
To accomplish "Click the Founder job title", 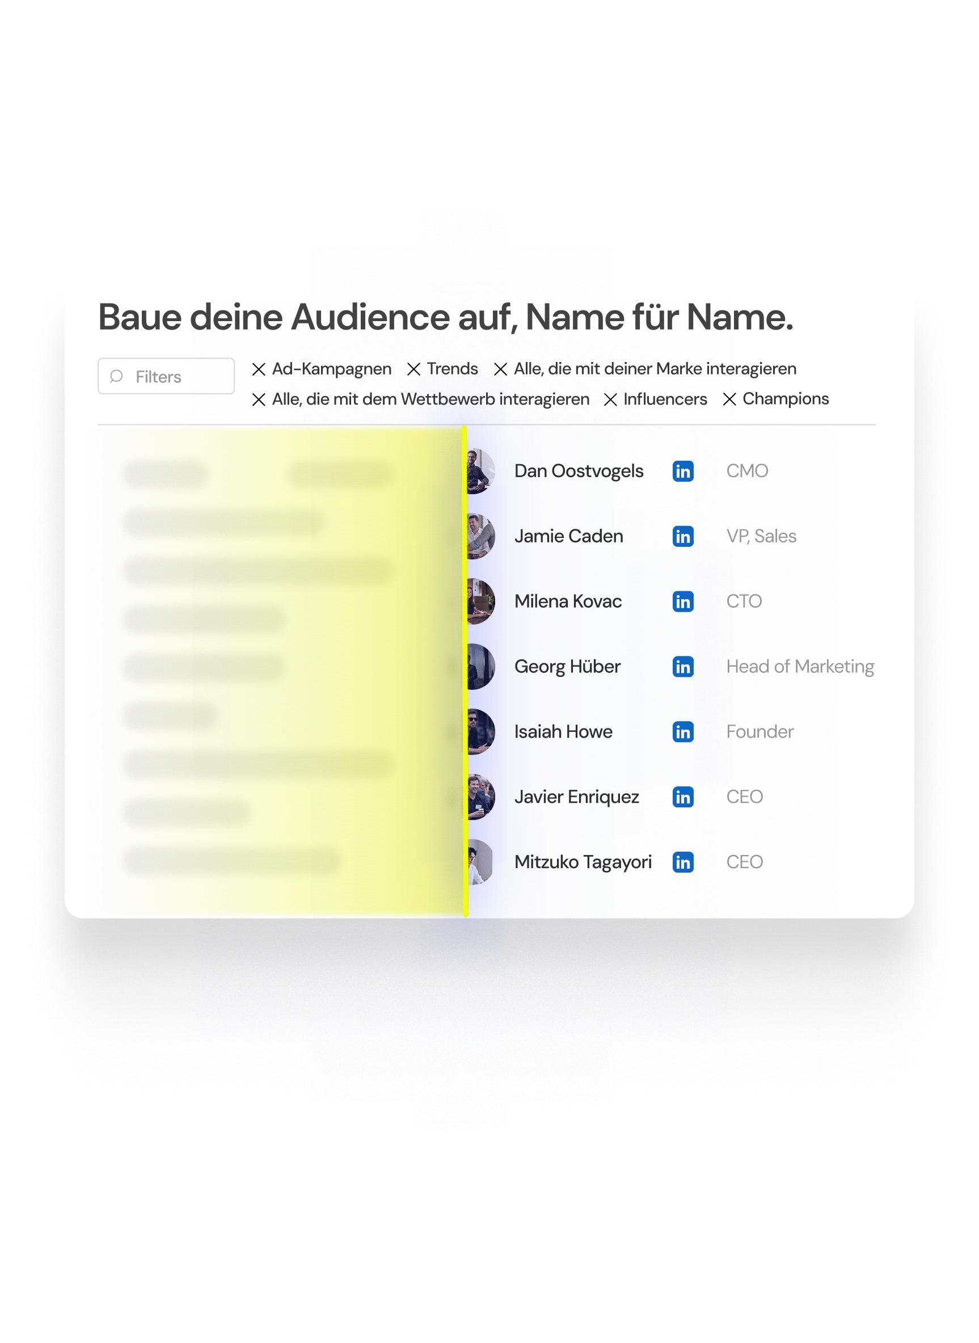I will 759,732.
